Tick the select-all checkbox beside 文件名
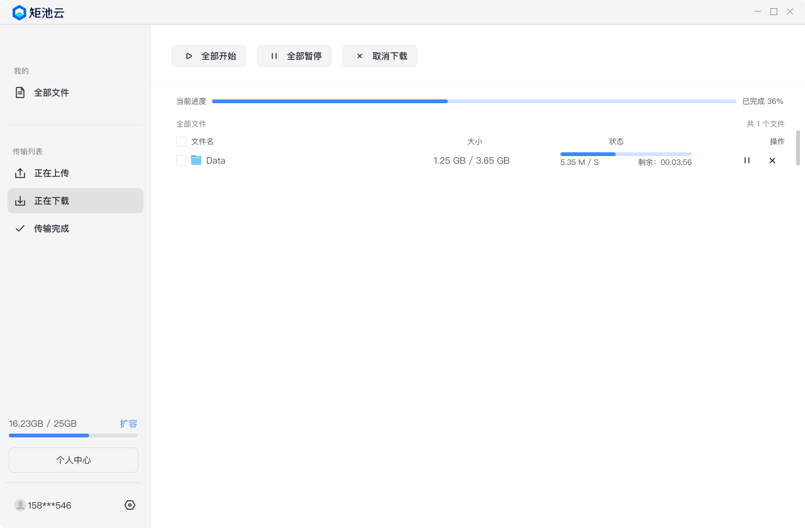The height and width of the screenshot is (528, 805). coord(181,142)
